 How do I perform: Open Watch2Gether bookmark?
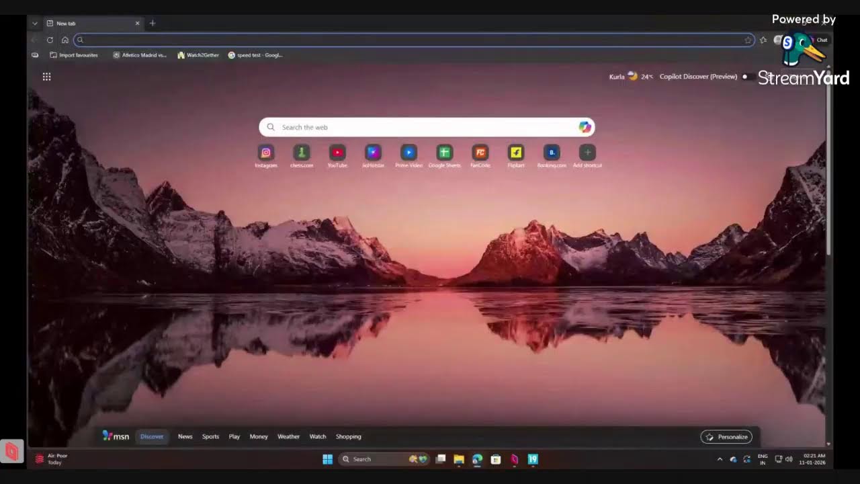tap(198, 55)
